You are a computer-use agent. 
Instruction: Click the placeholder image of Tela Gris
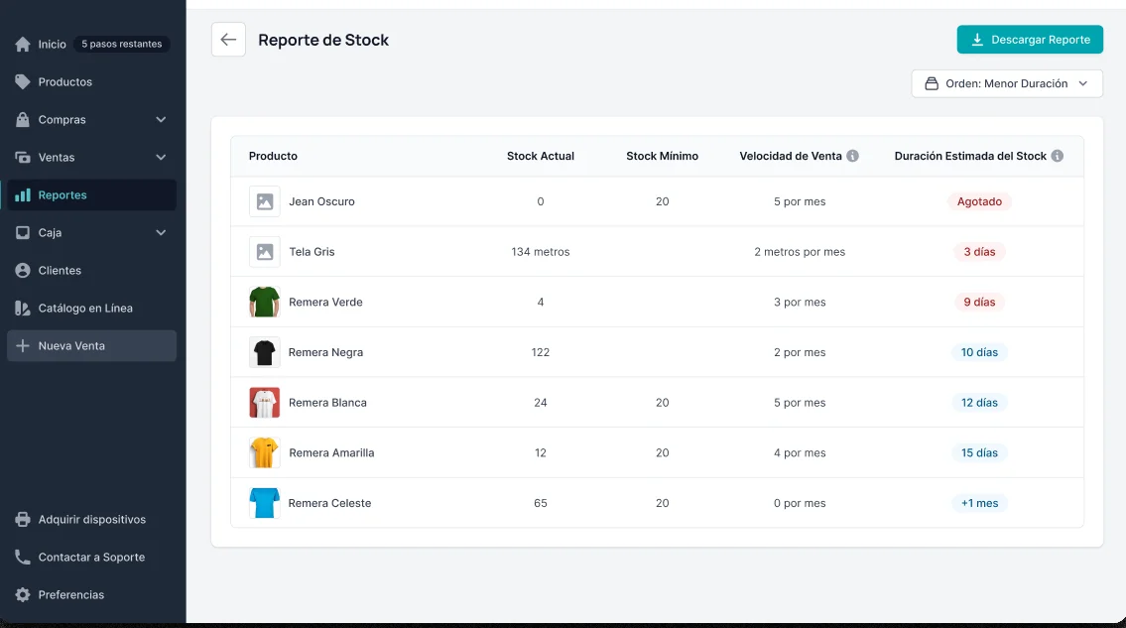click(x=264, y=252)
